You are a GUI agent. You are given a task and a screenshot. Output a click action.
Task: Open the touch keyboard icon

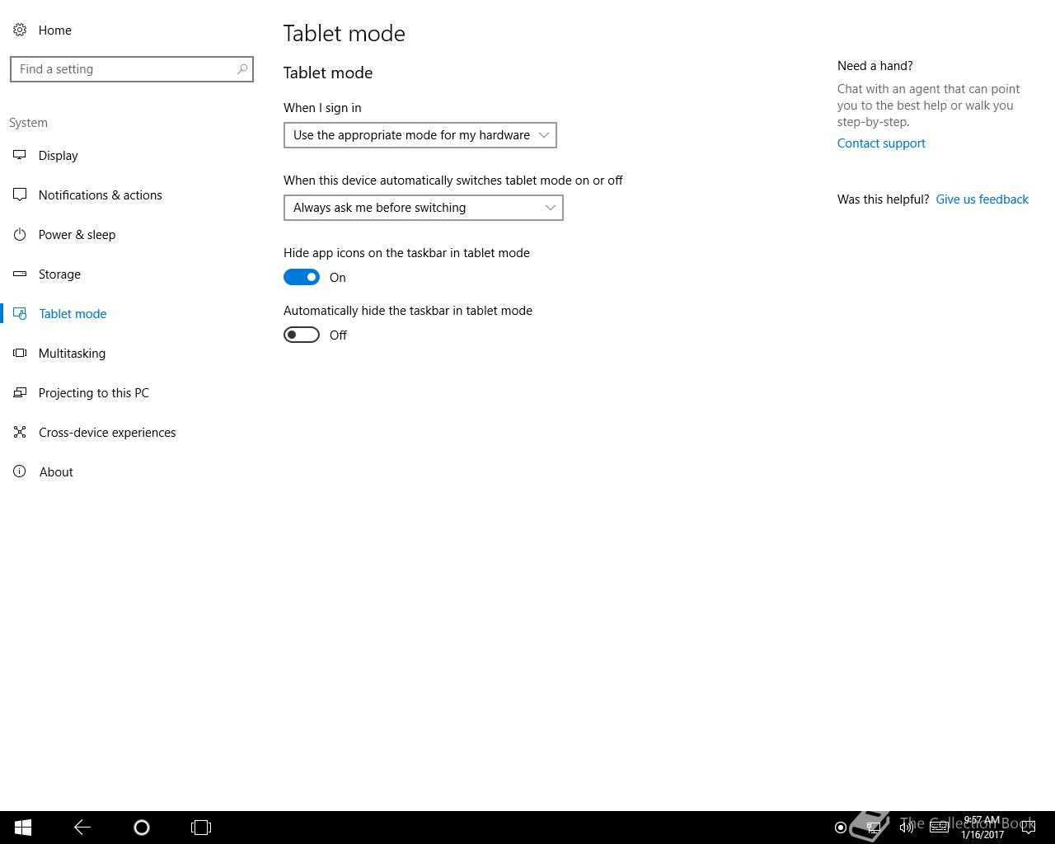point(939,828)
